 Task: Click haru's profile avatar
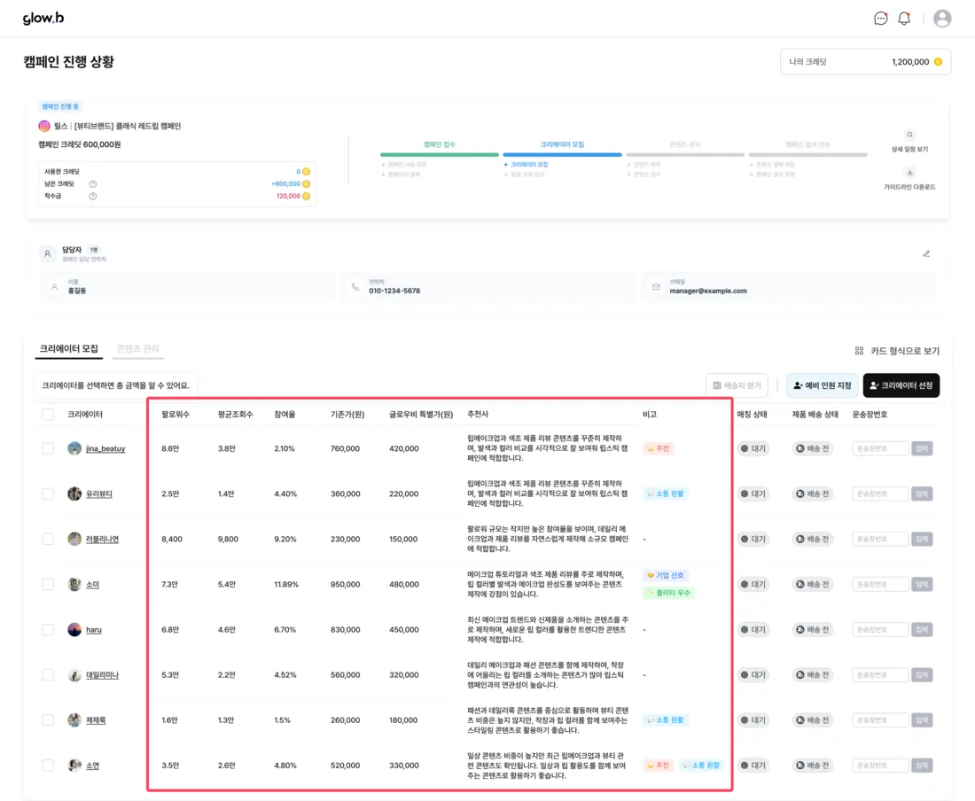(74, 629)
